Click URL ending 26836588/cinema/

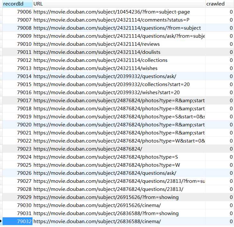(x=97, y=221)
